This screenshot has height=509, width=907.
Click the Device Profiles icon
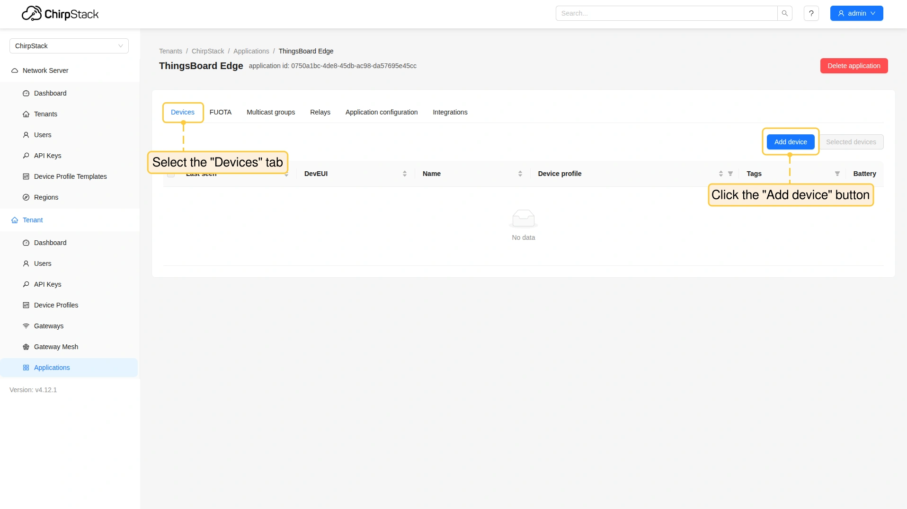(x=26, y=305)
